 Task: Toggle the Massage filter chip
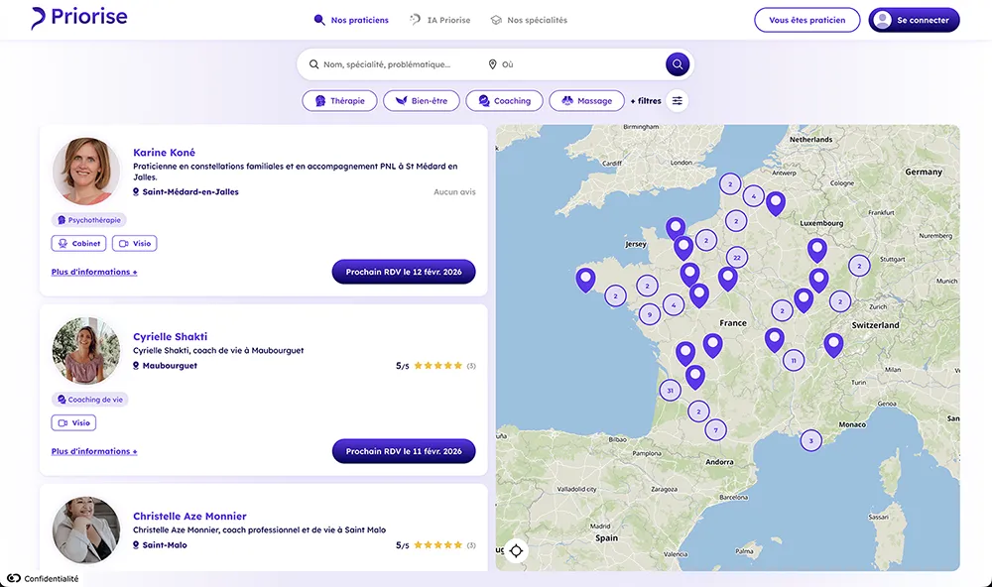click(x=587, y=100)
